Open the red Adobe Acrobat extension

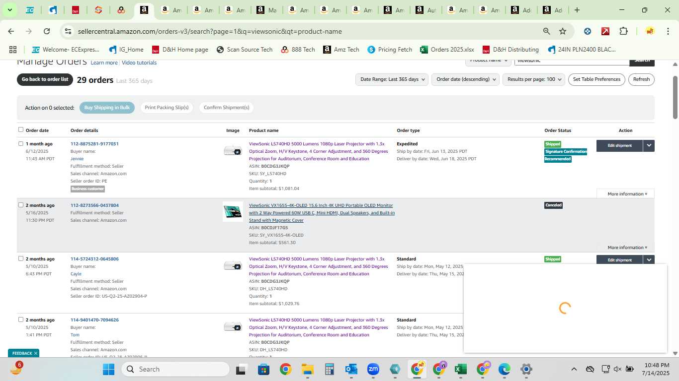tap(605, 31)
